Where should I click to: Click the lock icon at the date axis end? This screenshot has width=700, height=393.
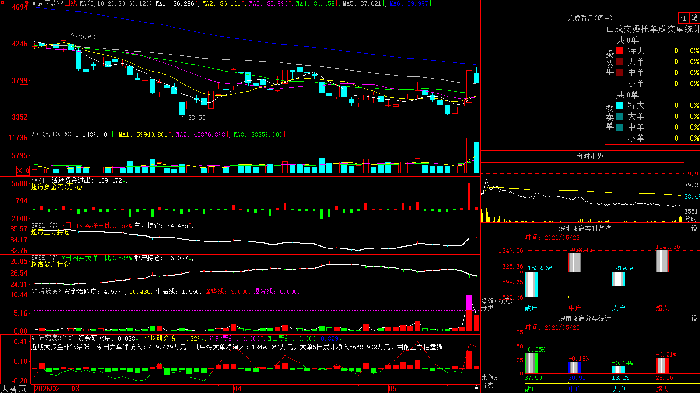476,388
